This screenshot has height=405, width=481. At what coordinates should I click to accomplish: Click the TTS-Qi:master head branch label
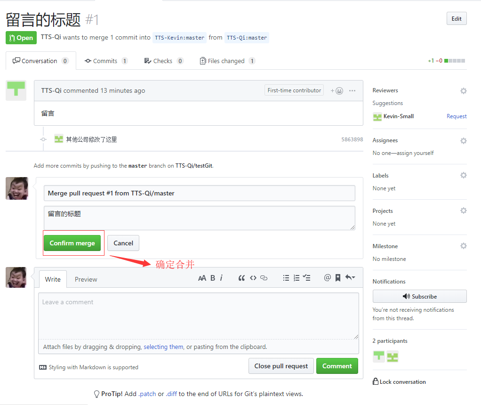pos(247,38)
